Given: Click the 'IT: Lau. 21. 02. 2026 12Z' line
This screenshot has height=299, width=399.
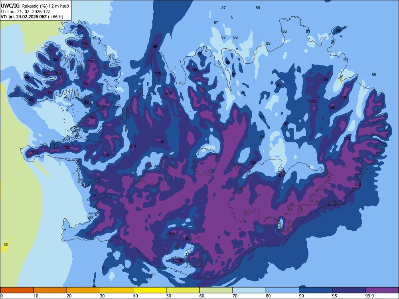Looking at the screenshot, I should coord(26,12).
